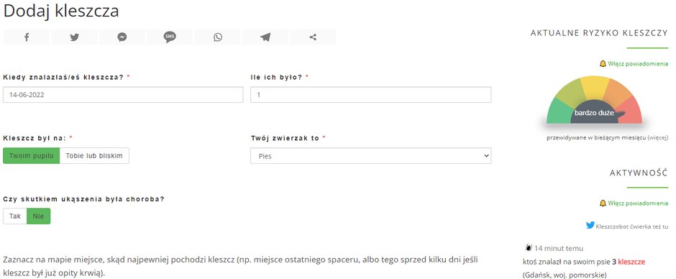The height and width of the screenshot is (279, 676).
Task: Click the blue Twitter bird near Kleszczobot
Action: point(590,225)
